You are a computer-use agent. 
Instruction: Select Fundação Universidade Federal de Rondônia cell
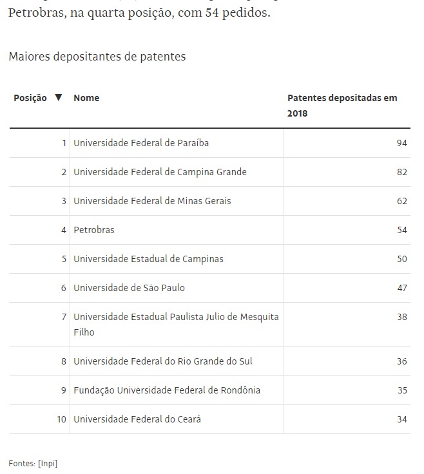pyautogui.click(x=167, y=390)
